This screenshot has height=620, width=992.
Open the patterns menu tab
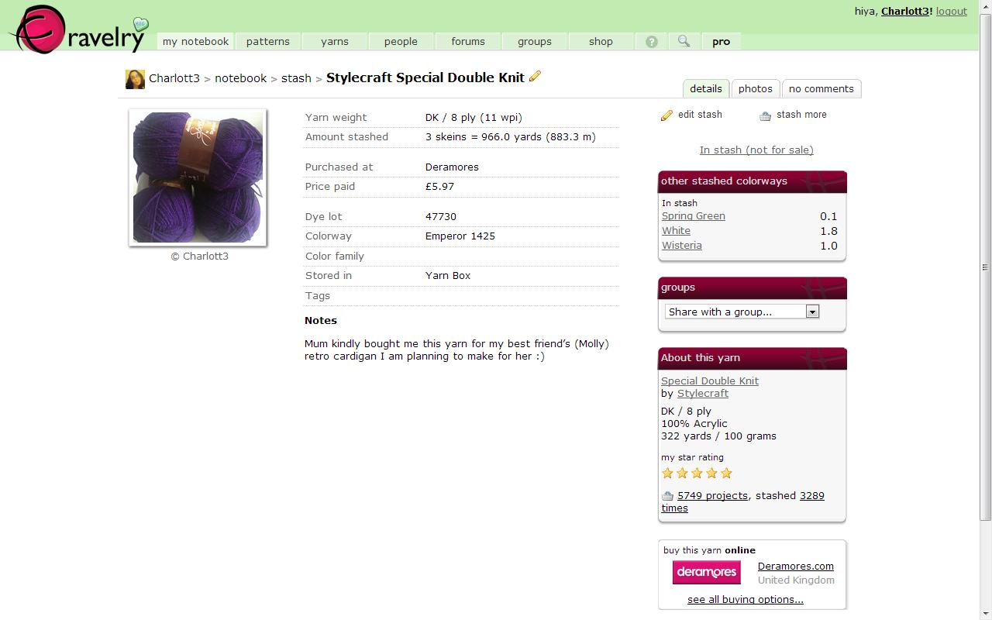click(268, 42)
